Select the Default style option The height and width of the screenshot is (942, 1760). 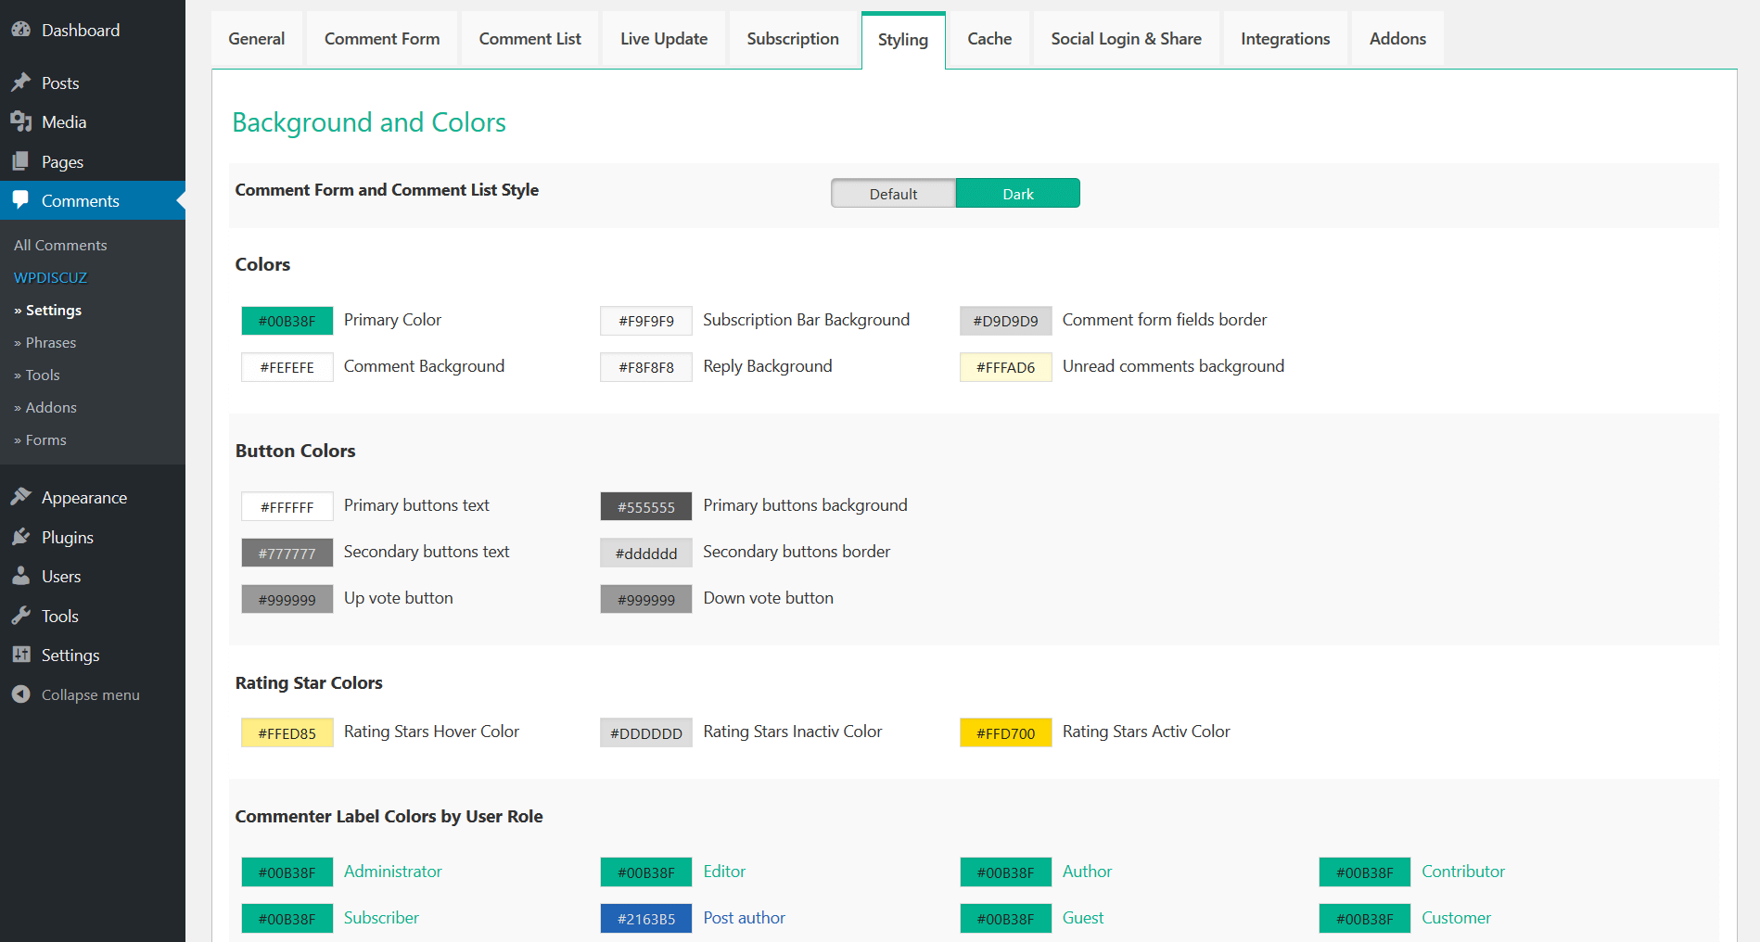click(x=893, y=194)
